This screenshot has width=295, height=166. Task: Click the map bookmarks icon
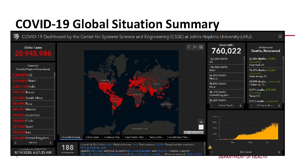tap(189, 47)
